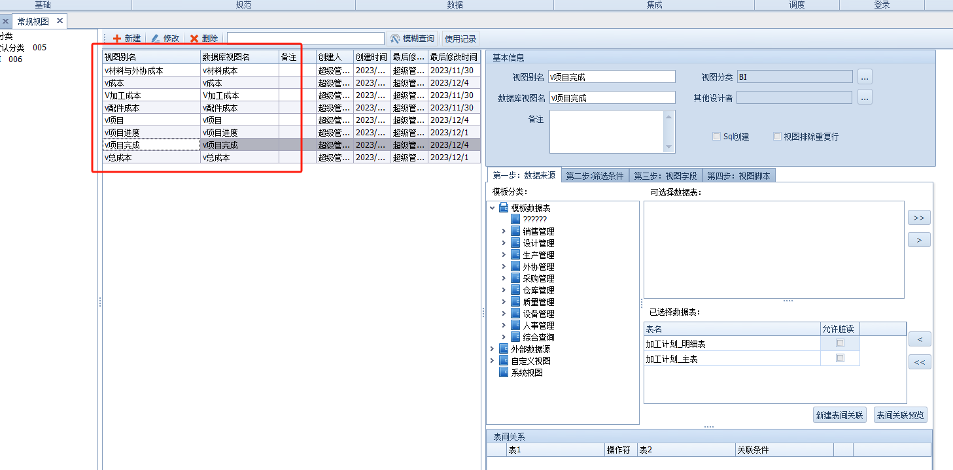Screen dimensions: 953x470
Task: Enable the Sql创建 checkbox
Action: (x=717, y=137)
